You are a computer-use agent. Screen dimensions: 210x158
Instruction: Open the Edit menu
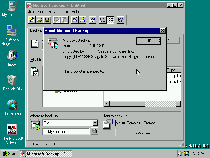point(41,12)
